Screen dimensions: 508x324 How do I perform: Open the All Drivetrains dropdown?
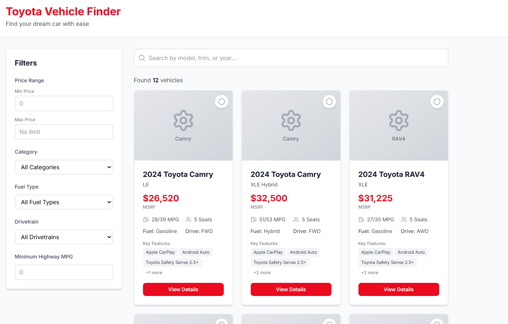64,237
